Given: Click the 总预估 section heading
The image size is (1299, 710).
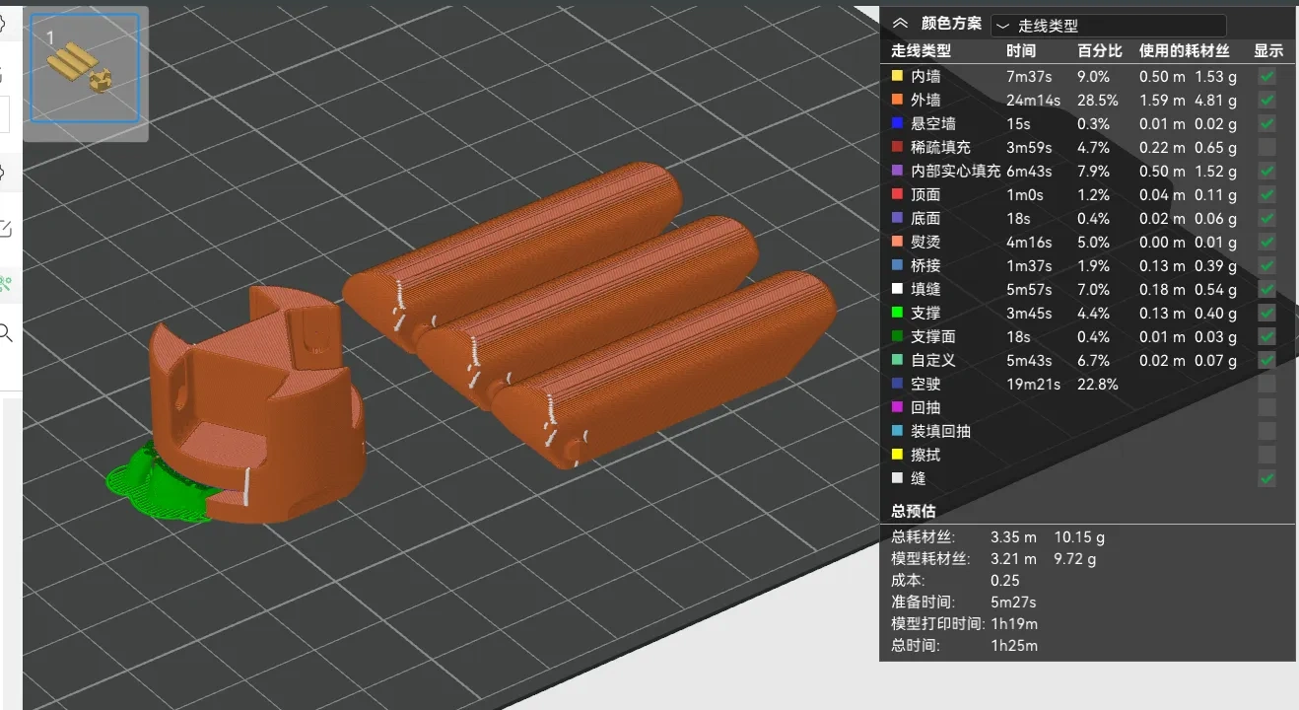Looking at the screenshot, I should [x=914, y=511].
